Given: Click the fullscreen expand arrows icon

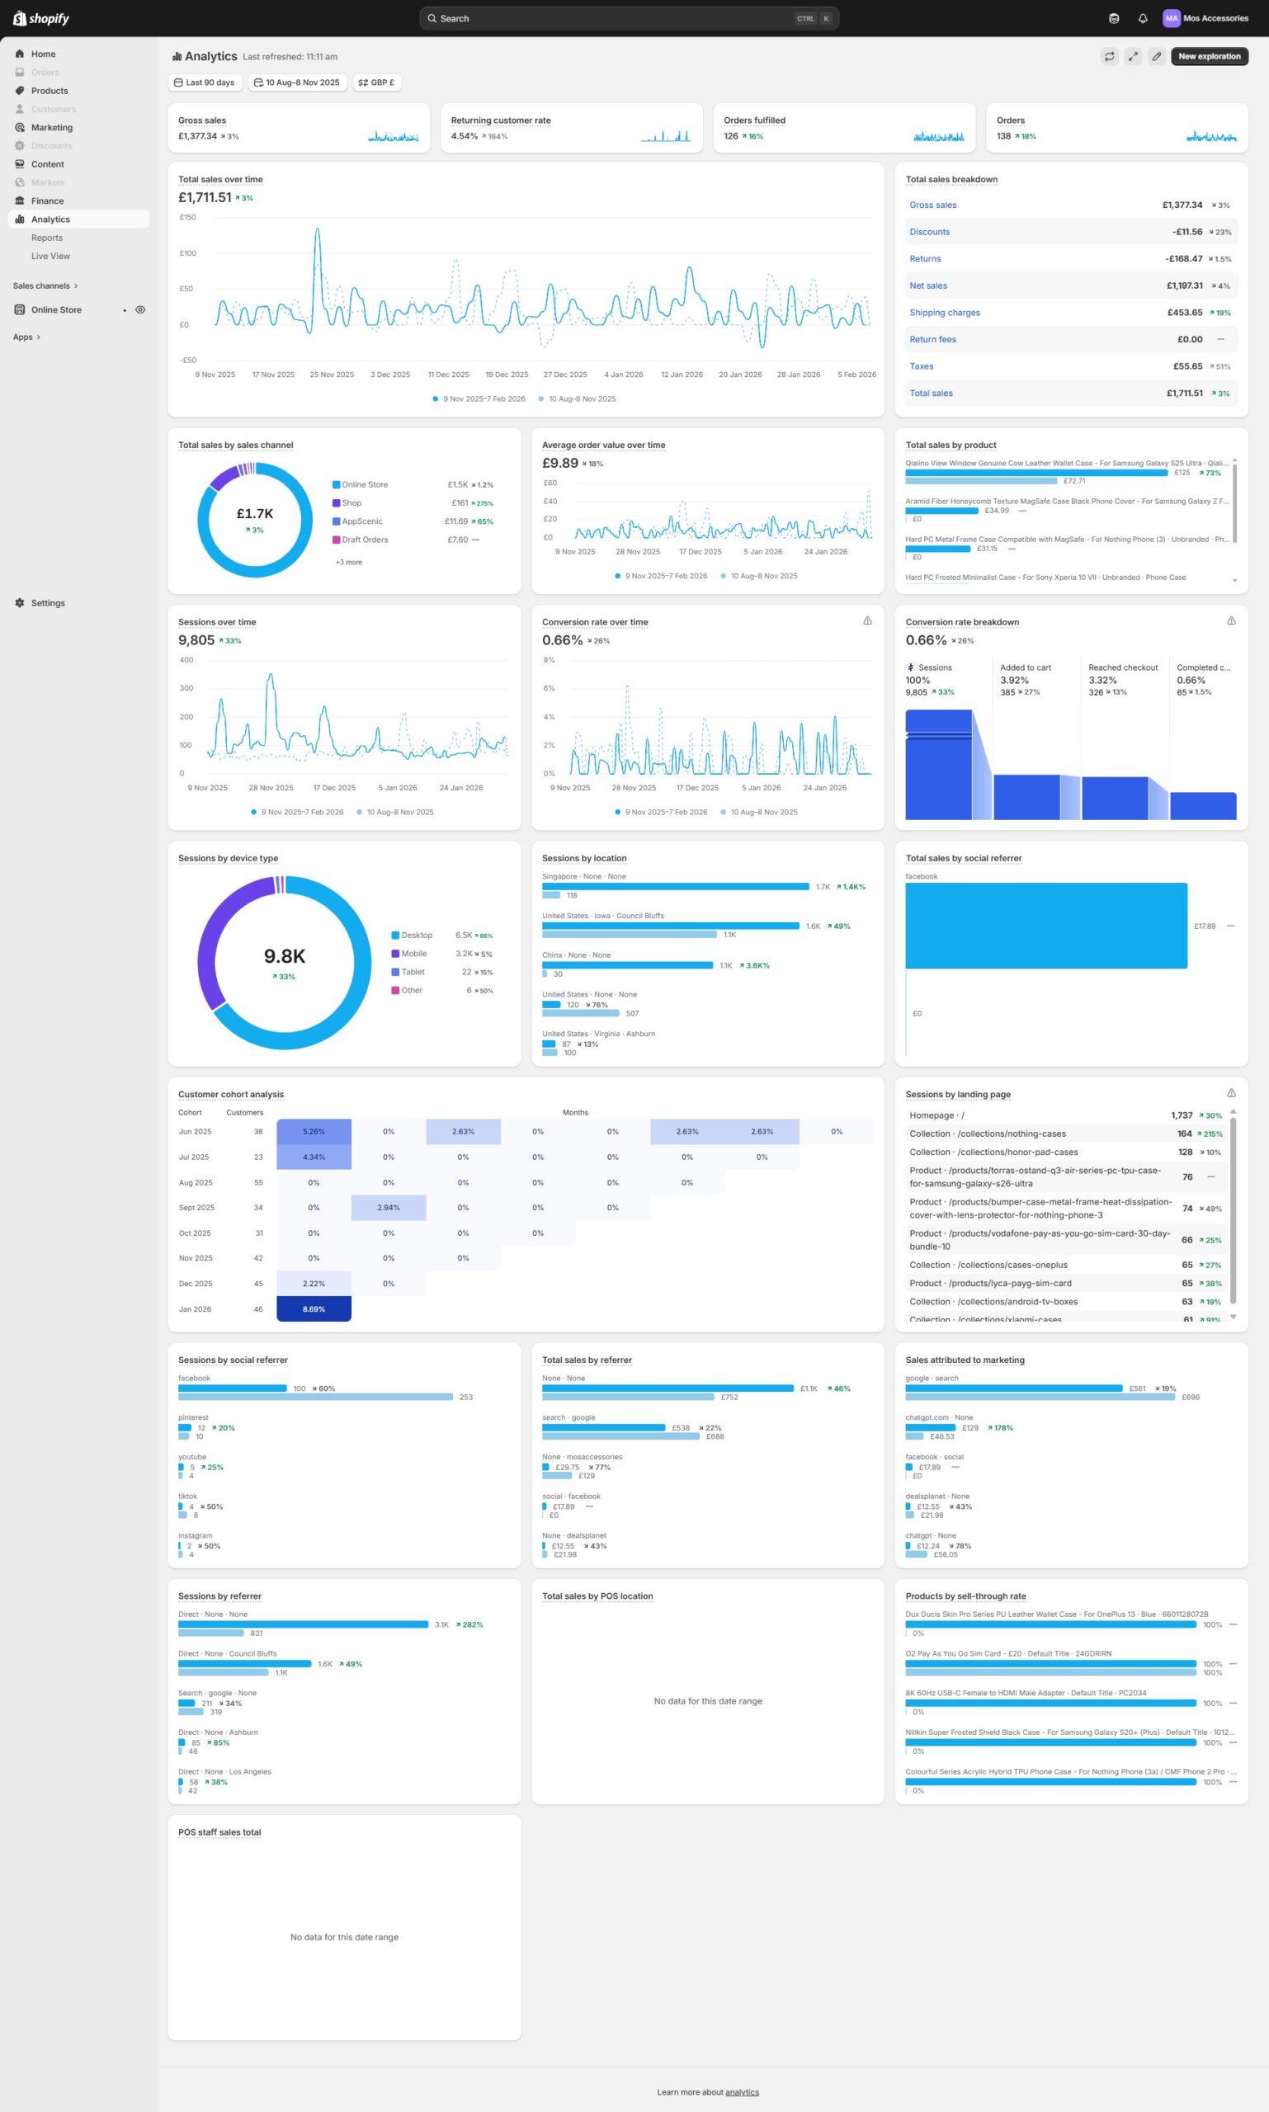Looking at the screenshot, I should pos(1132,56).
